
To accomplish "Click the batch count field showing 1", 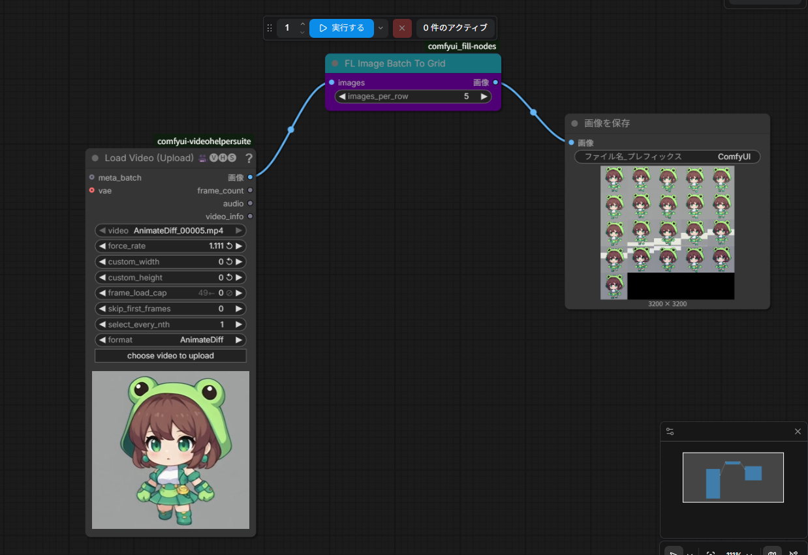I will click(x=287, y=28).
